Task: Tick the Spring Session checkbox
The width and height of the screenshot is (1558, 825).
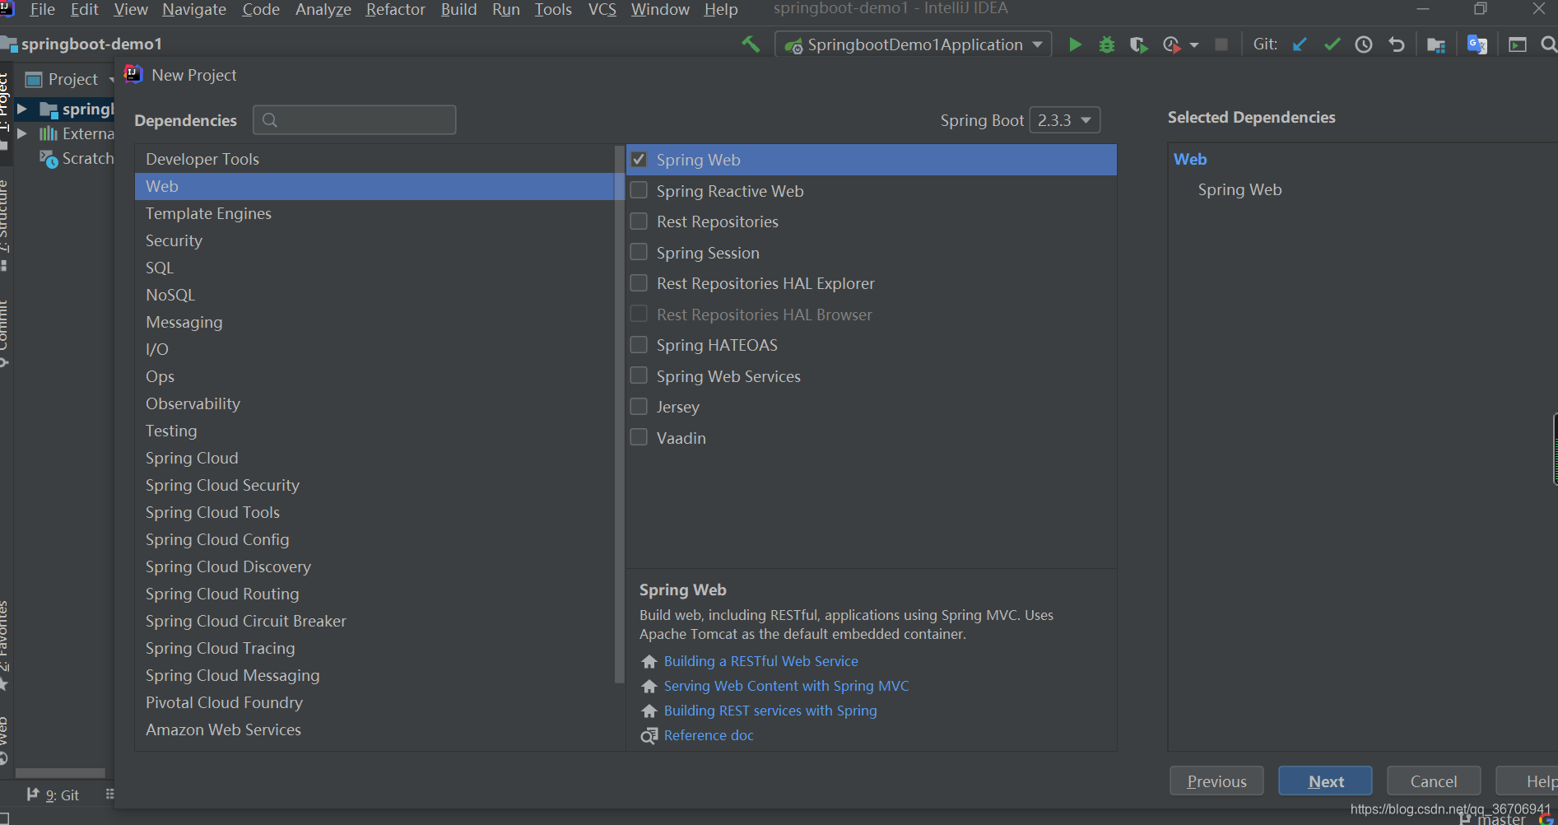Action: point(639,252)
